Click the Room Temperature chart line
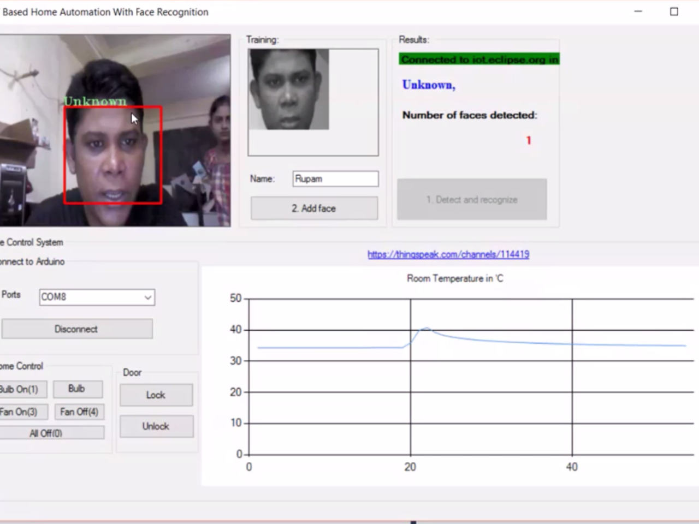This screenshot has width=699, height=524. [x=328, y=347]
